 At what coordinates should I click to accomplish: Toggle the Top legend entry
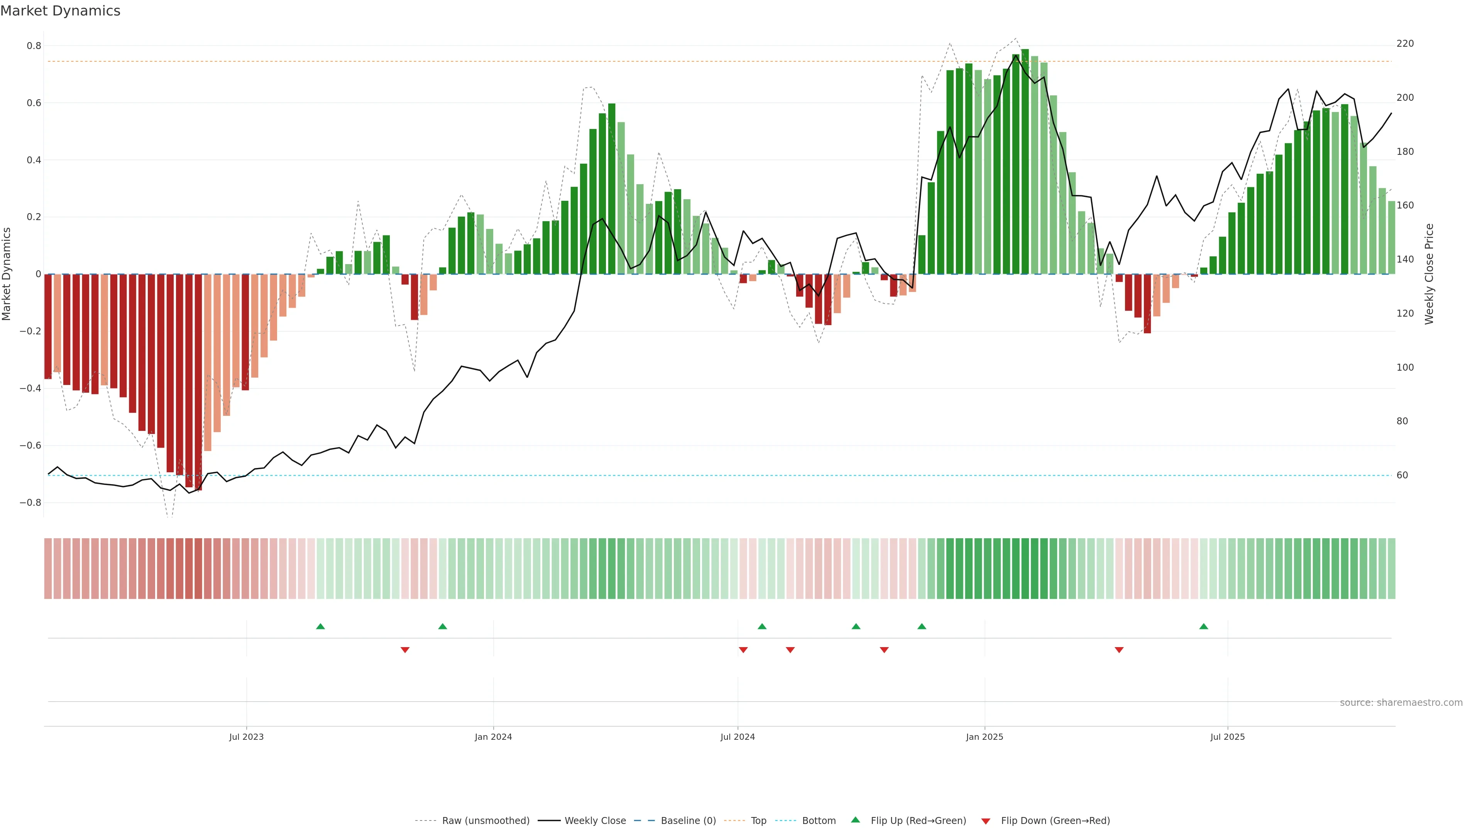tap(758, 821)
